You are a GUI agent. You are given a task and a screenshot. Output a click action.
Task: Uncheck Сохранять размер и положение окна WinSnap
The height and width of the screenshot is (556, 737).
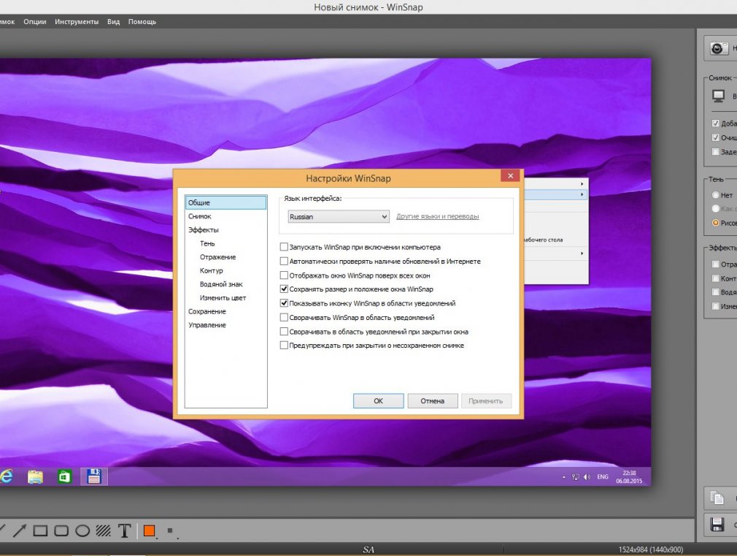(284, 289)
